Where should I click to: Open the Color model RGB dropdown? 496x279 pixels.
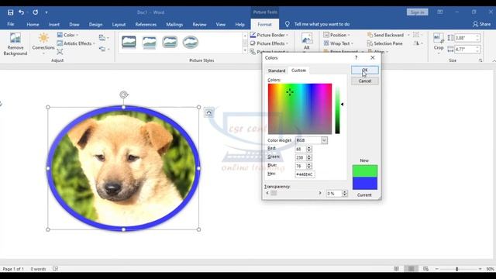(312, 140)
